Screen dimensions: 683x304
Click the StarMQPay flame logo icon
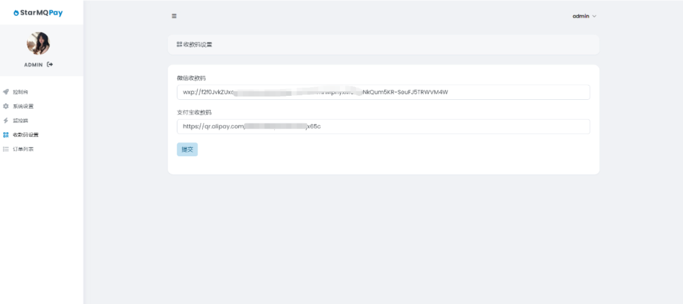click(16, 13)
